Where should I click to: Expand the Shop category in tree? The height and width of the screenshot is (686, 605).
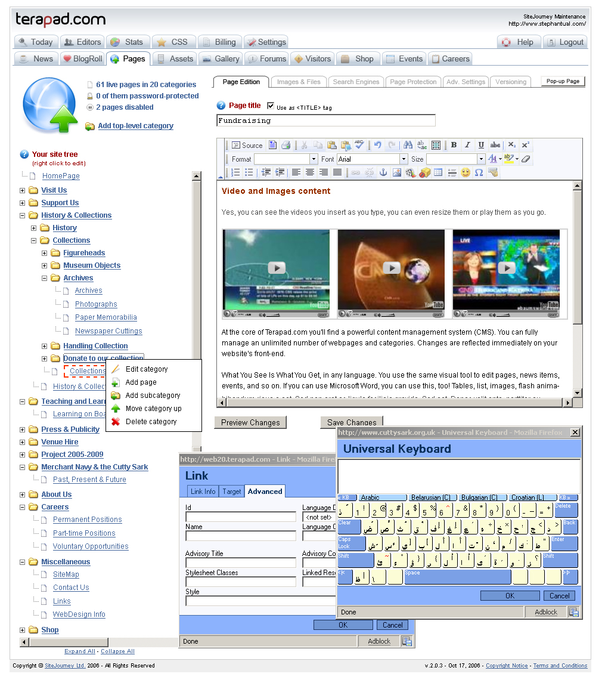point(22,631)
